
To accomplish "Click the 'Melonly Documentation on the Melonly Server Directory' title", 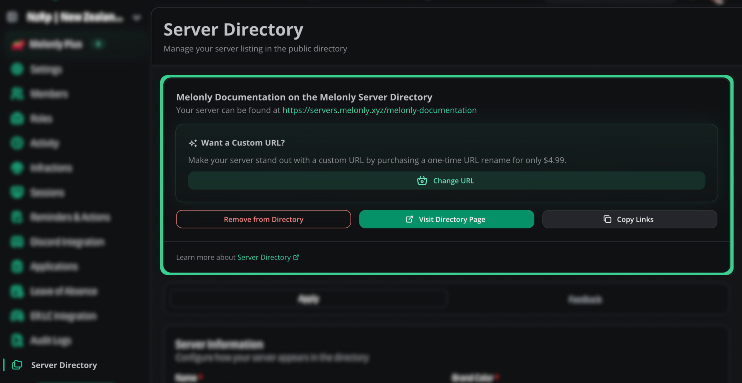I will point(304,97).
